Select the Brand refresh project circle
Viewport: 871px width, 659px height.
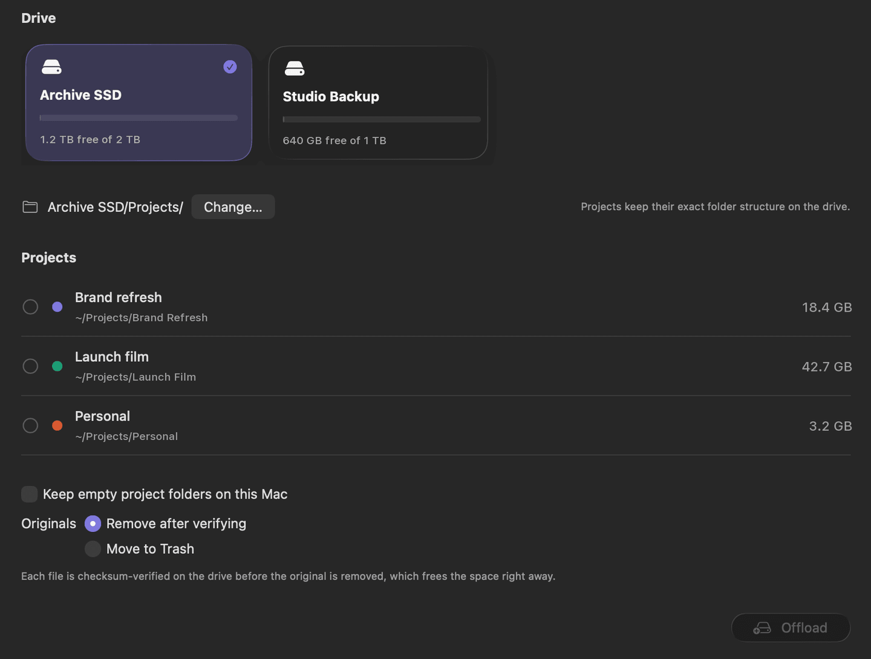(x=30, y=307)
